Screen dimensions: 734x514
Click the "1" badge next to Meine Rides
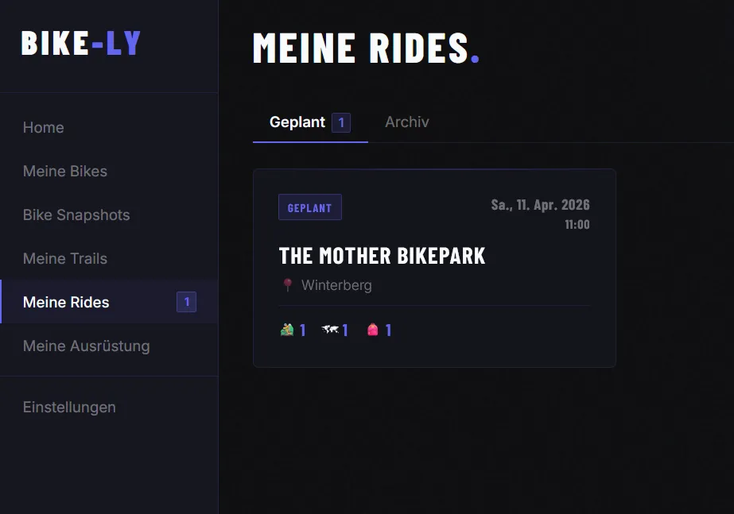pyautogui.click(x=186, y=302)
